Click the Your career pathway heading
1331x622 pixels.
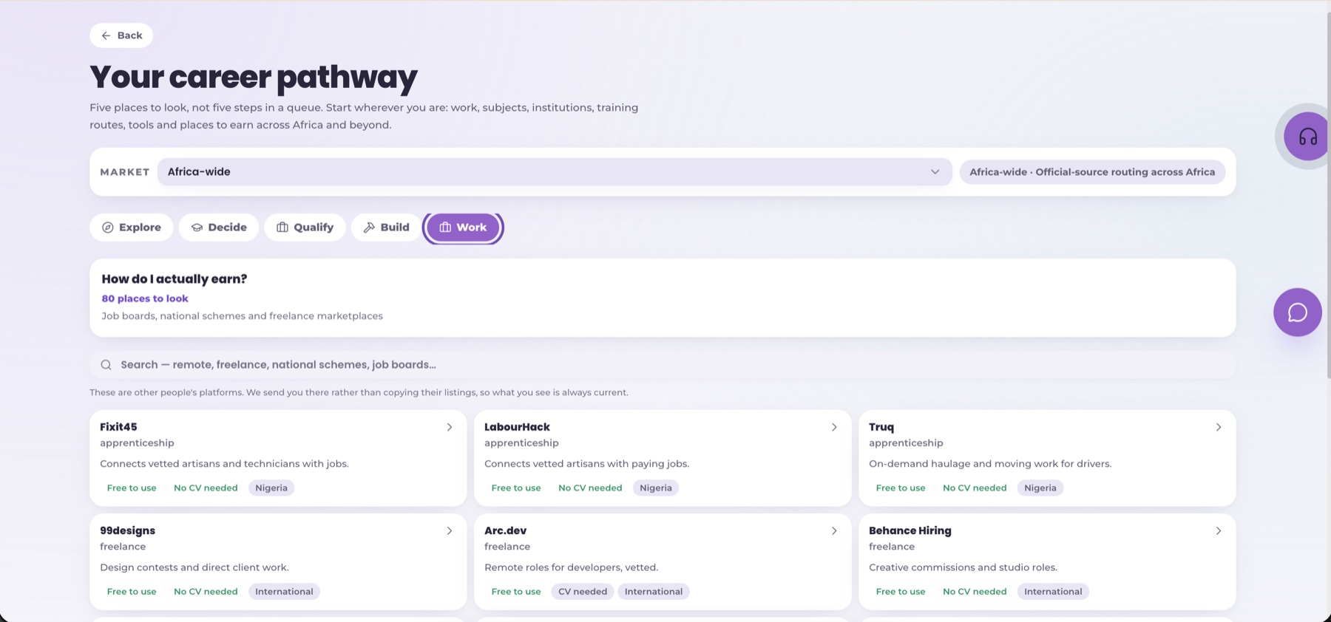(x=254, y=78)
